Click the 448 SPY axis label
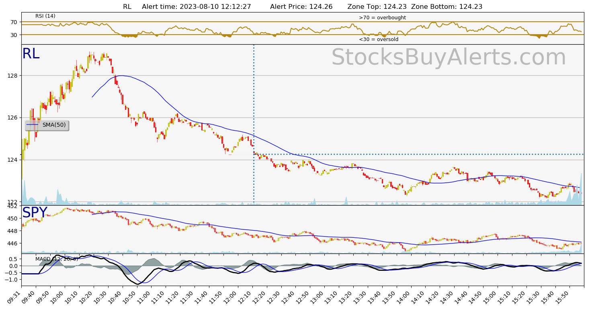Image resolution: width=590 pixels, height=309 pixels. (x=13, y=231)
